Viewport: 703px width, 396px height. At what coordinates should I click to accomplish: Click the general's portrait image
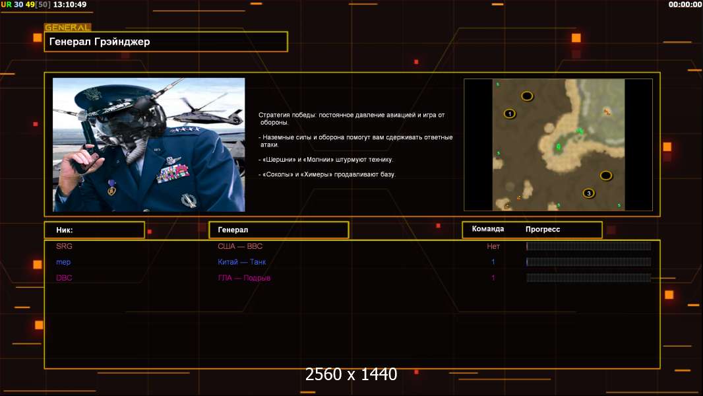pyautogui.click(x=148, y=145)
